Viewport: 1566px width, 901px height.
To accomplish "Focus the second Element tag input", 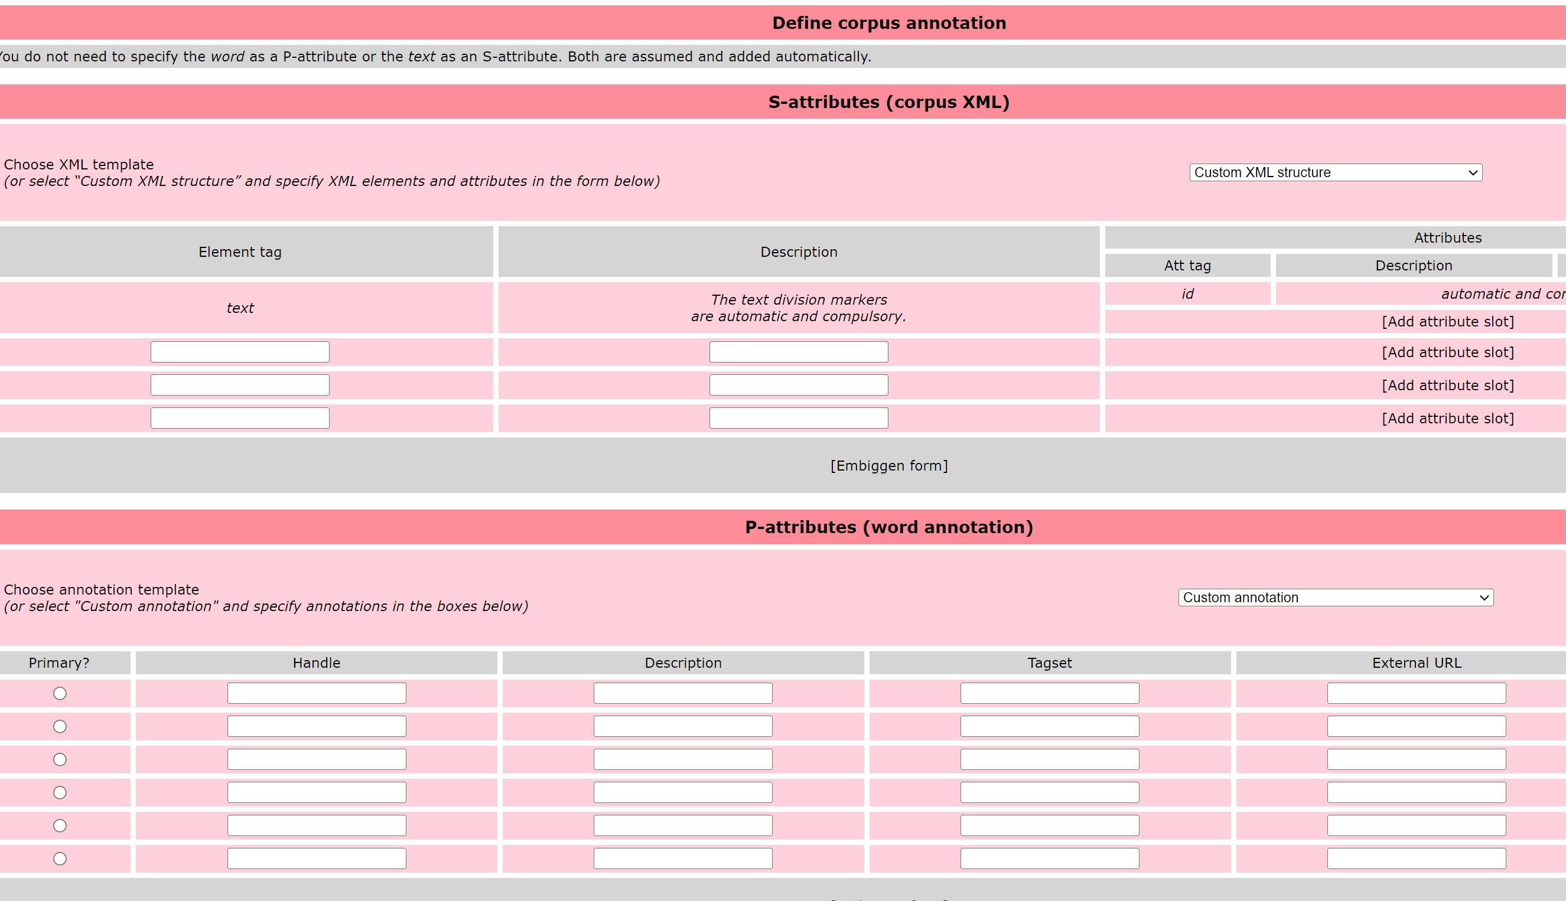I will coord(240,385).
